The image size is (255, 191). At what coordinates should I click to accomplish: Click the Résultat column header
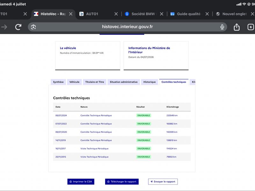click(x=141, y=107)
